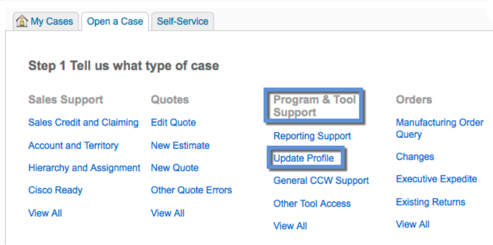Open Other Tool Access link
The width and height of the screenshot is (493, 245).
pyautogui.click(x=312, y=203)
